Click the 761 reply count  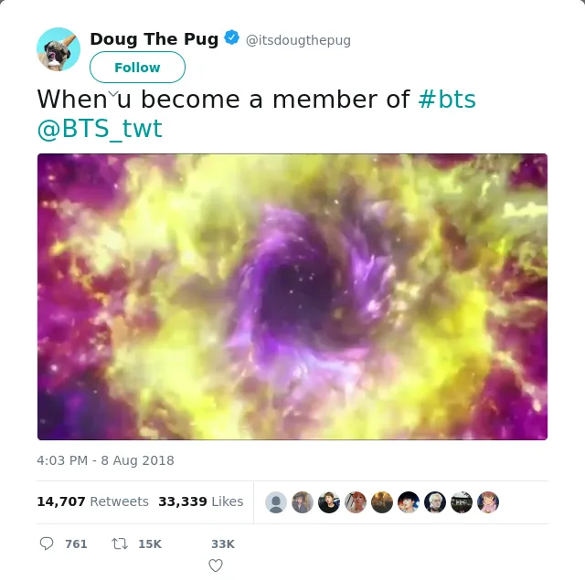tap(76, 543)
